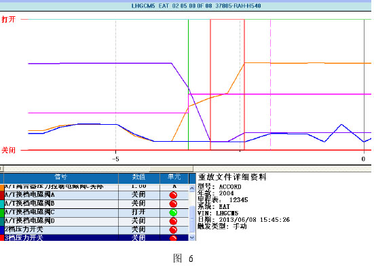Click red status lamp for 3档压力开关
This screenshot has width=374, height=270.
(x=173, y=238)
